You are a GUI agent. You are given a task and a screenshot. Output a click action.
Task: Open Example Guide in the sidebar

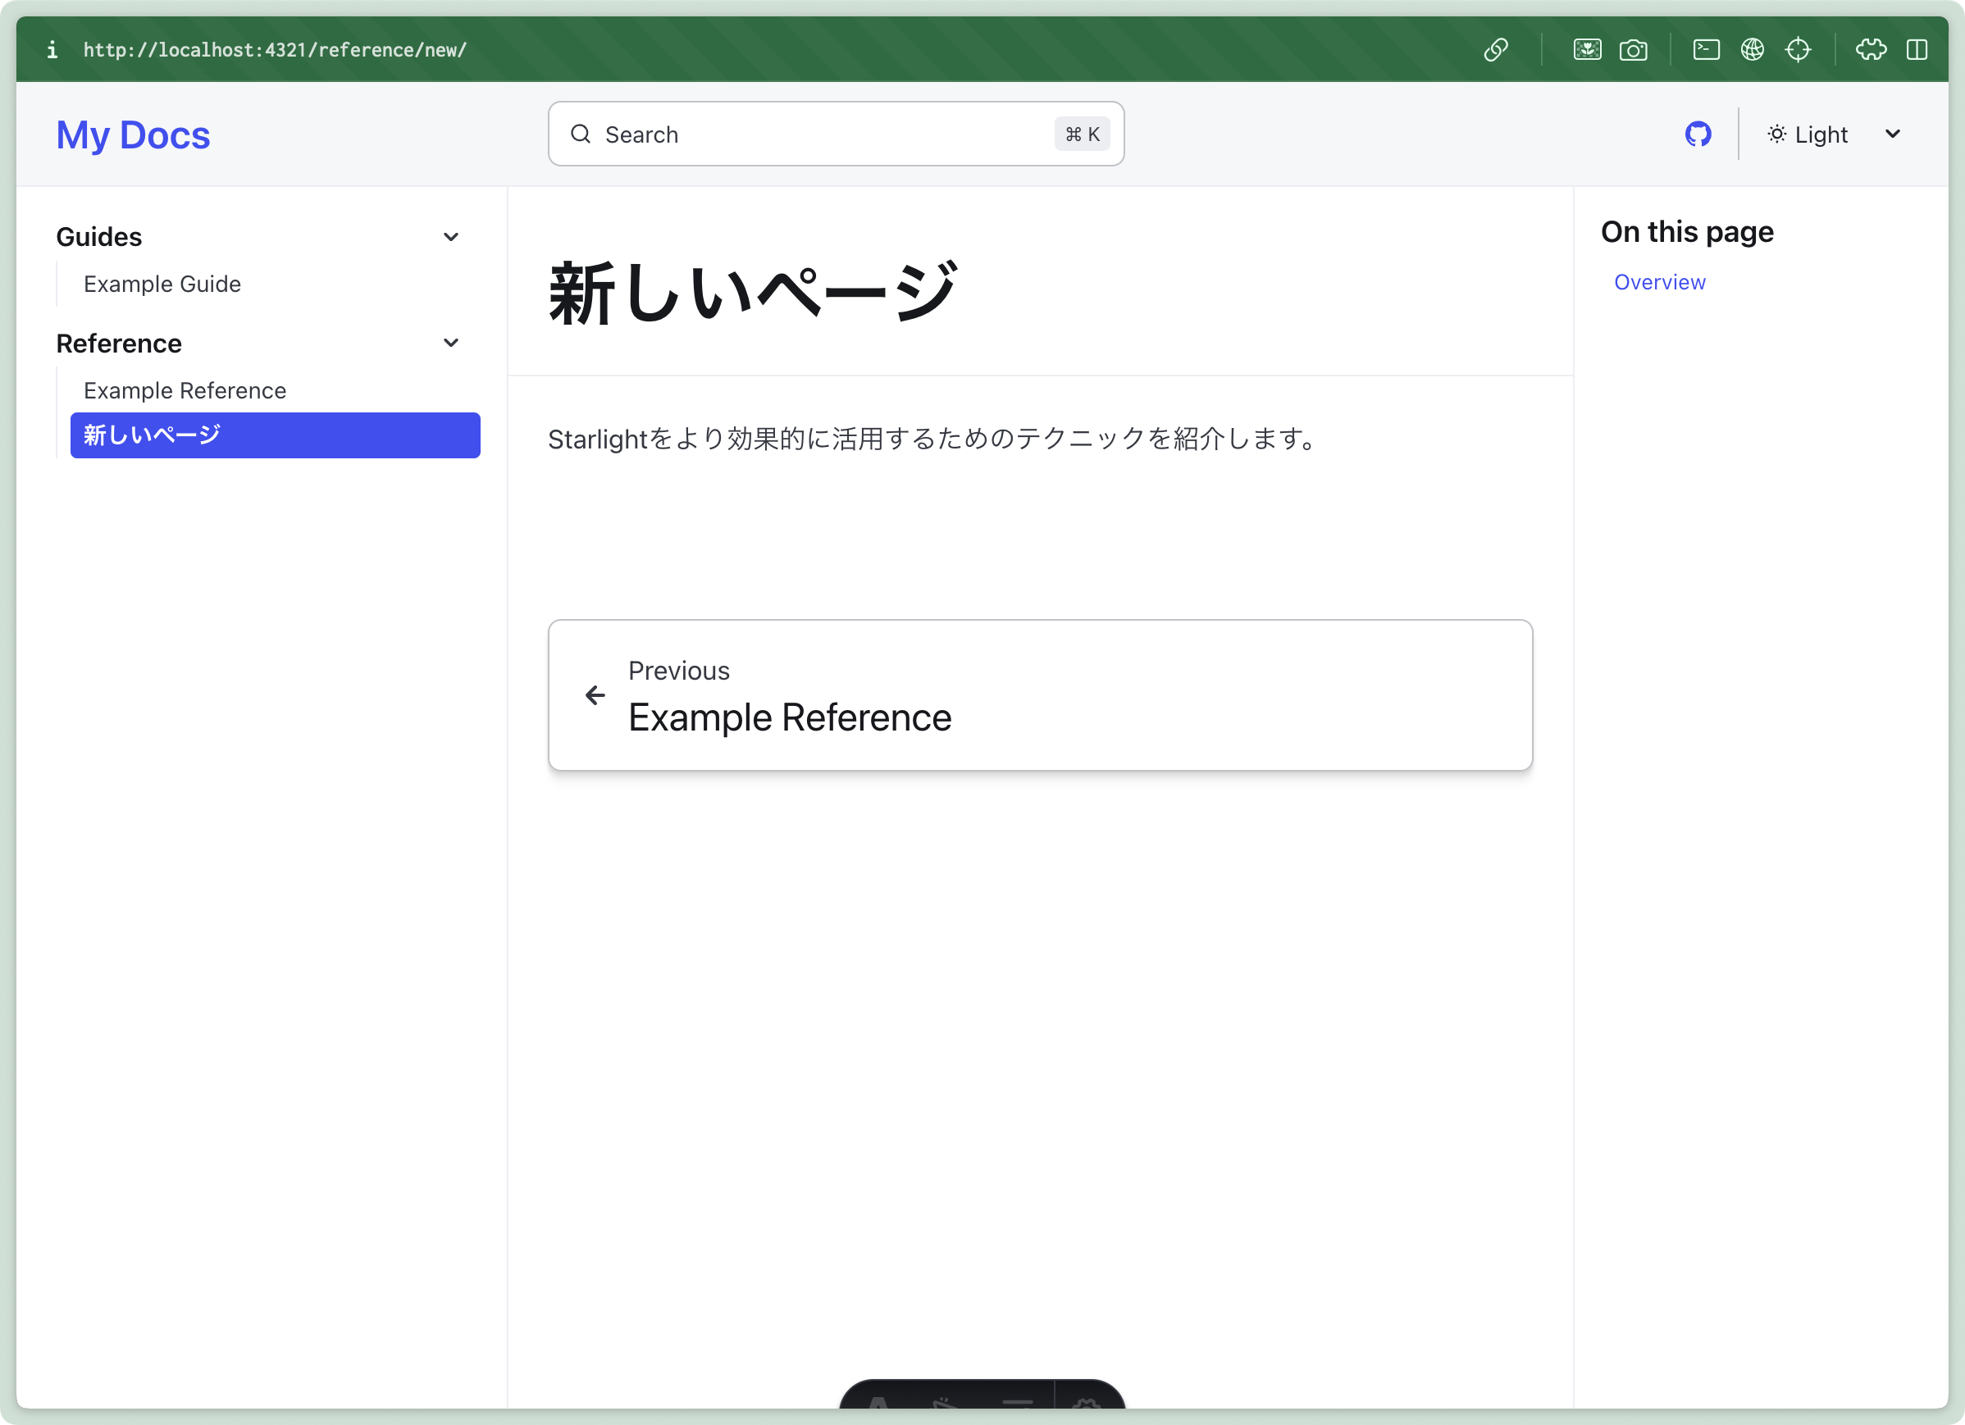pyautogui.click(x=162, y=285)
